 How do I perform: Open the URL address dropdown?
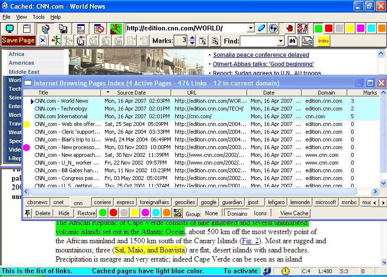[251, 28]
